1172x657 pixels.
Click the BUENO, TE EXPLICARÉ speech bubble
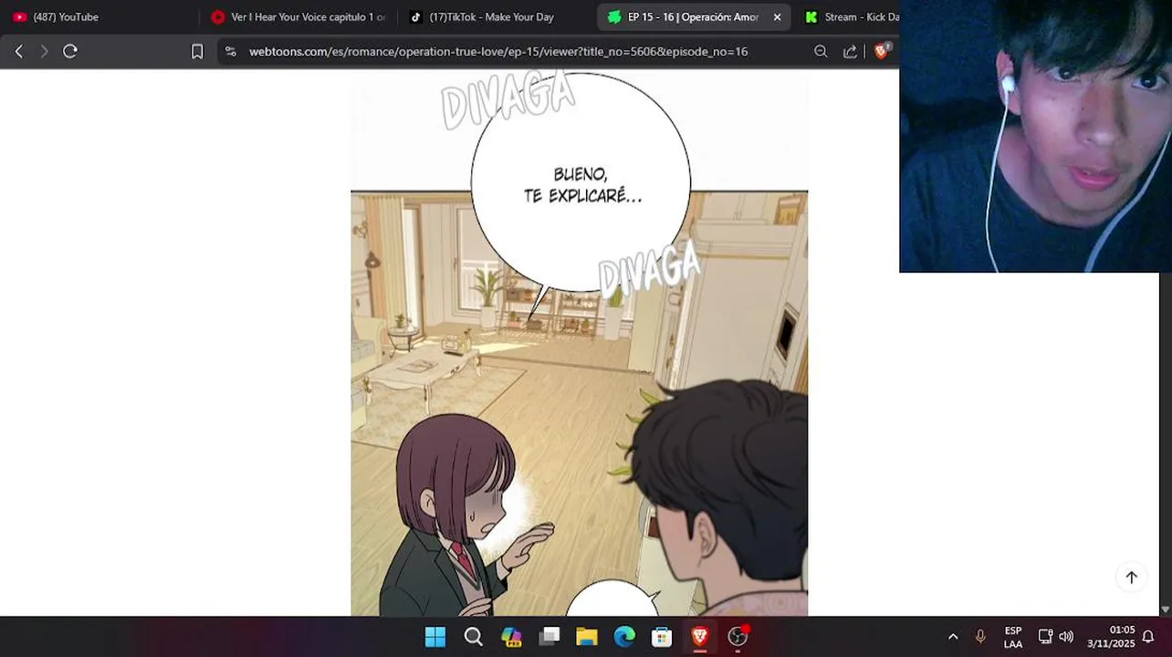(581, 185)
